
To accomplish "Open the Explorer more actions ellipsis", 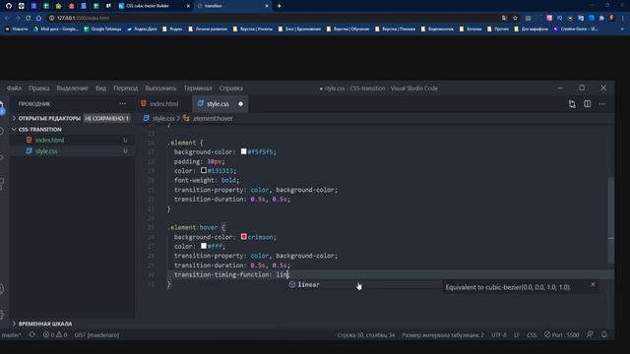I will pos(122,104).
